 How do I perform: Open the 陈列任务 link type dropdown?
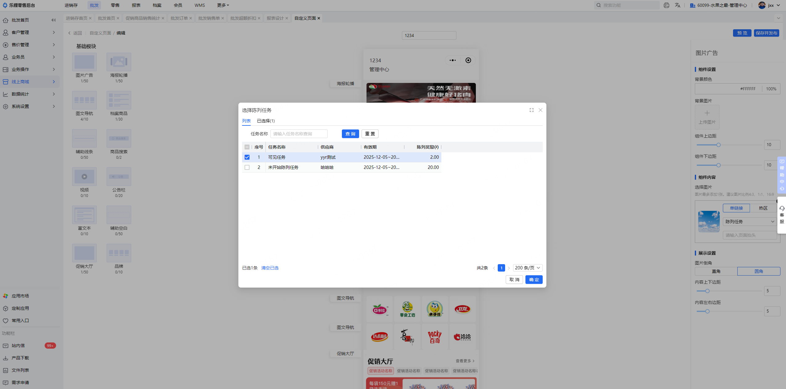pos(749,222)
